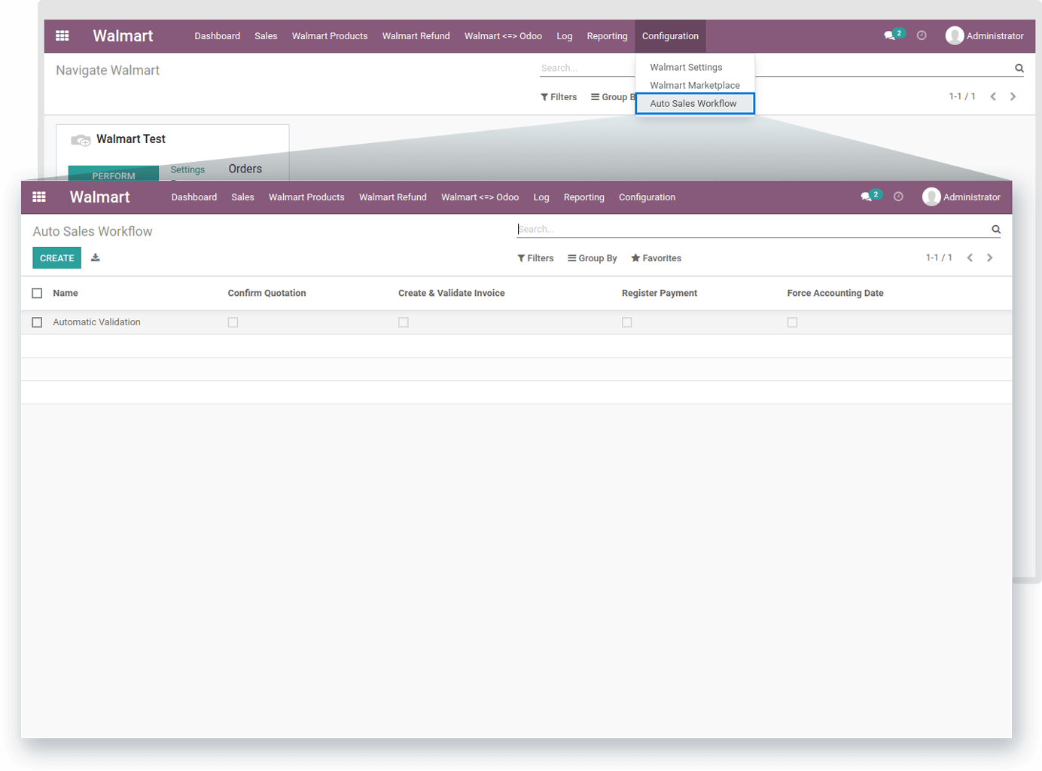Screen dimensions: 1042x771
Task: Select Walmart Marketplace from Configuration menu
Action: click(695, 85)
